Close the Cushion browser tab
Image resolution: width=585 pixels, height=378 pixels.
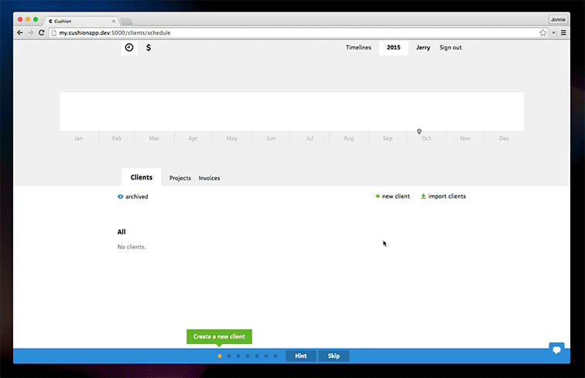(114, 21)
